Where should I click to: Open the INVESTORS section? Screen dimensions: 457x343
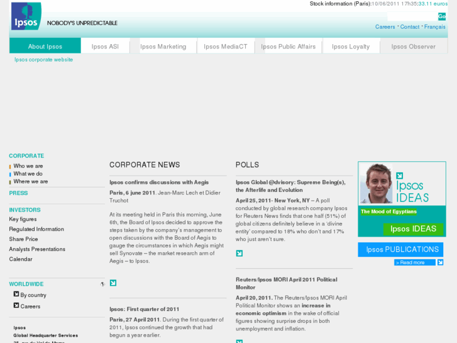tap(25, 210)
